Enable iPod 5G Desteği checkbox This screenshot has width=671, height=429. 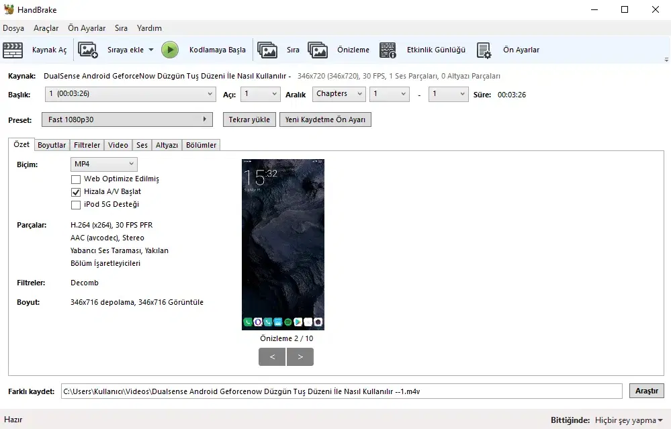coord(76,205)
